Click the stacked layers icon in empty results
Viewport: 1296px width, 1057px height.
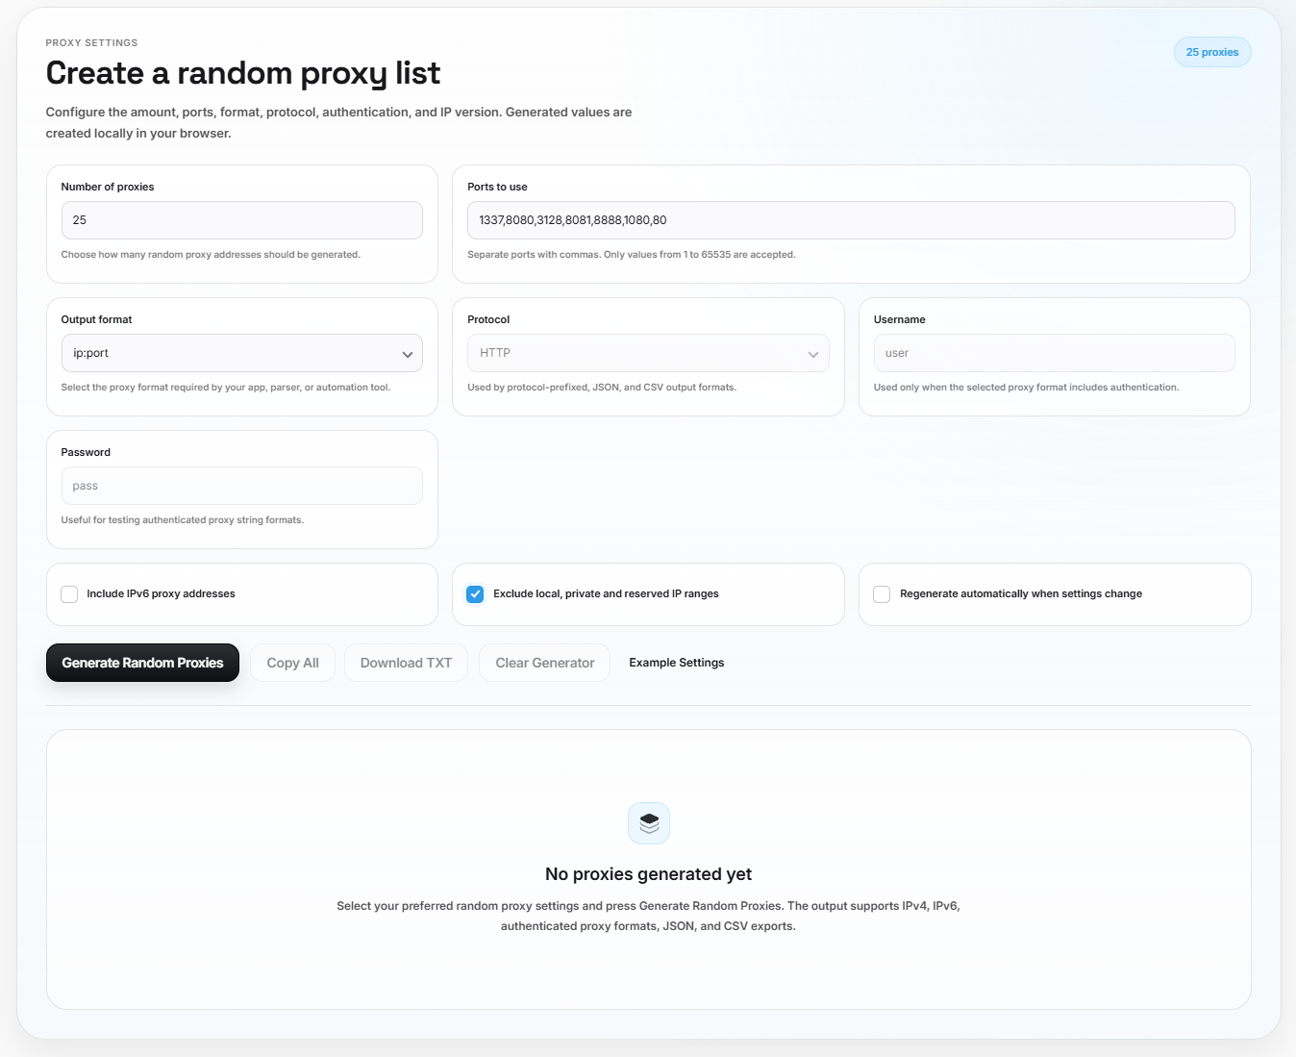(x=649, y=823)
